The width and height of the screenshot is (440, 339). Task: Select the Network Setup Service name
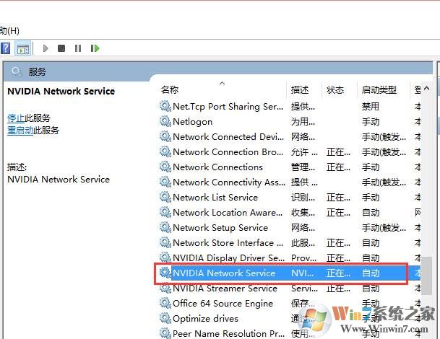[220, 227]
